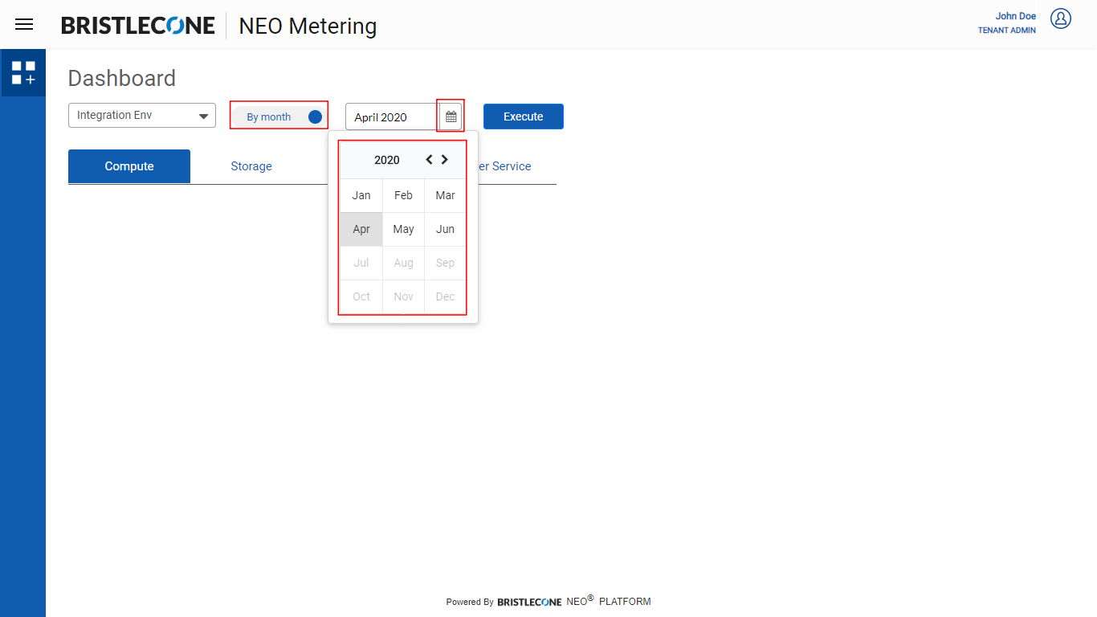This screenshot has height=617, width=1097.
Task: Select Feb in the month picker
Action: pyautogui.click(x=403, y=195)
